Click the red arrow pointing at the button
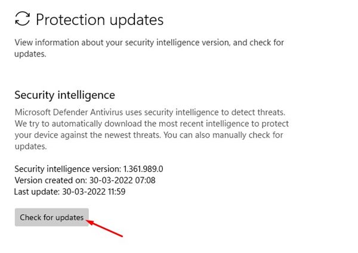Image resolution: width=358 pixels, height=253 pixels. pos(107,229)
